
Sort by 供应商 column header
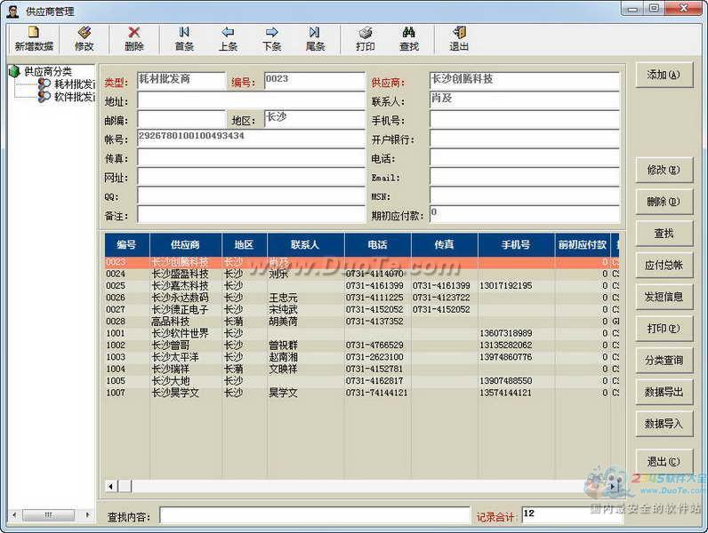185,245
